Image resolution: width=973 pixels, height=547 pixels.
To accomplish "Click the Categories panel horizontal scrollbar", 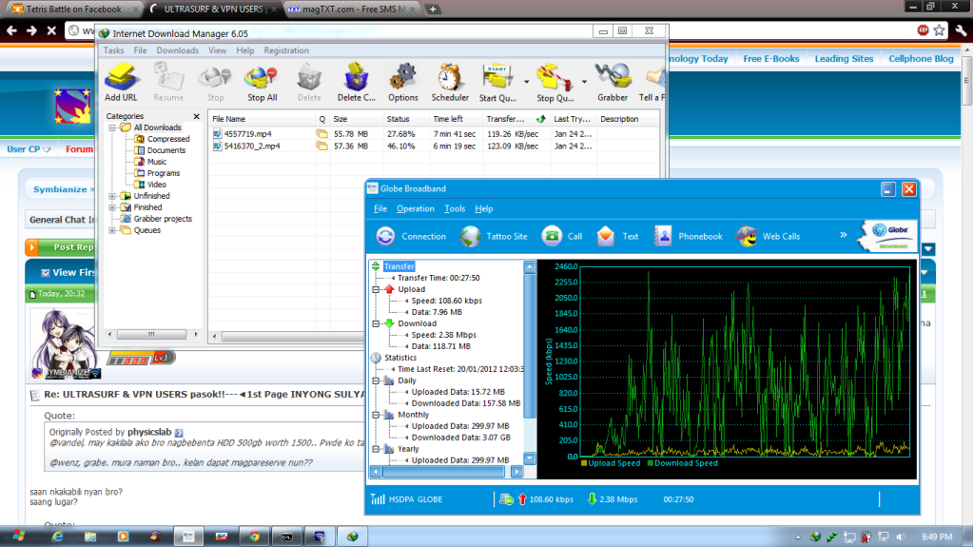I will [152, 334].
